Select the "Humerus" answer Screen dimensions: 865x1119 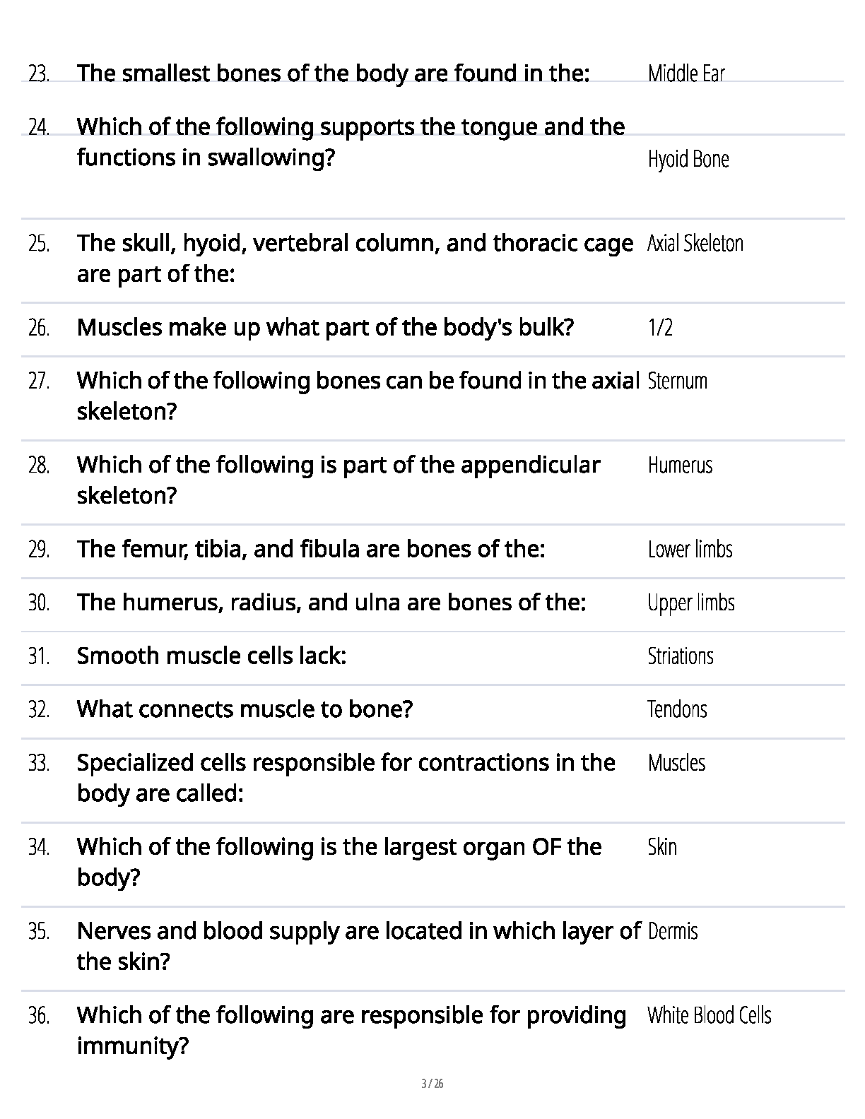coord(680,466)
